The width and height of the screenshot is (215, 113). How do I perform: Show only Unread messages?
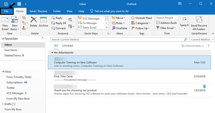68,46
